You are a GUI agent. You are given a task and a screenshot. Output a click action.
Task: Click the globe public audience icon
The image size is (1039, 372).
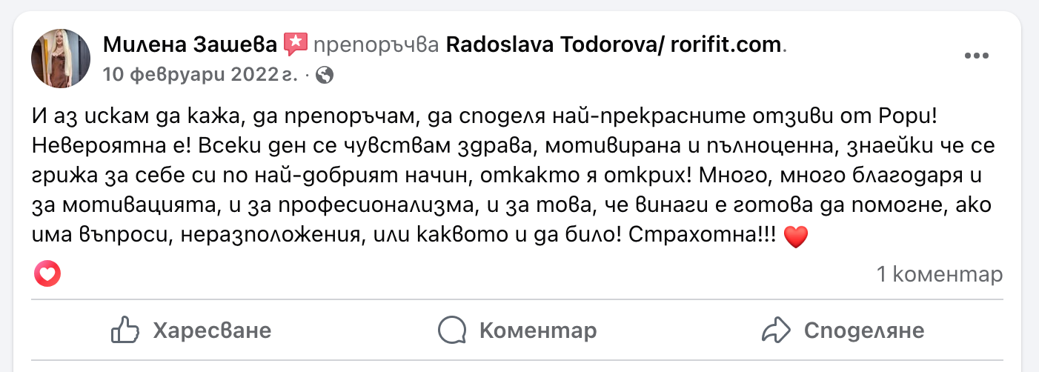point(325,75)
